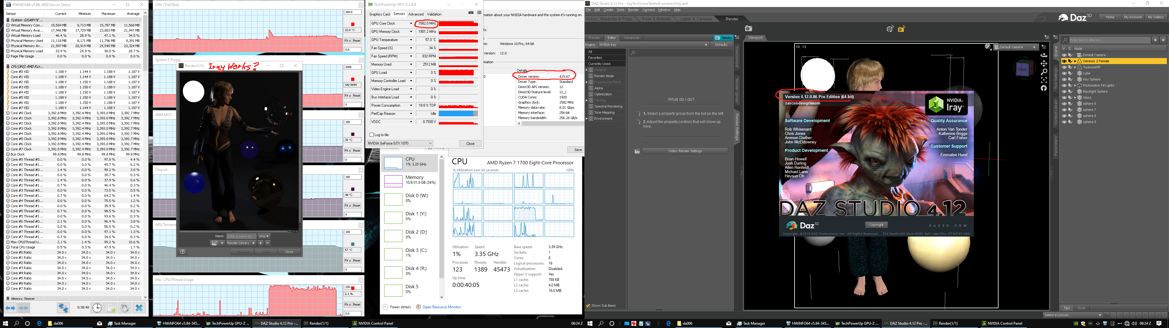The height and width of the screenshot is (328, 1169).
Task: Enable the Log to file checkbox
Action: point(372,135)
